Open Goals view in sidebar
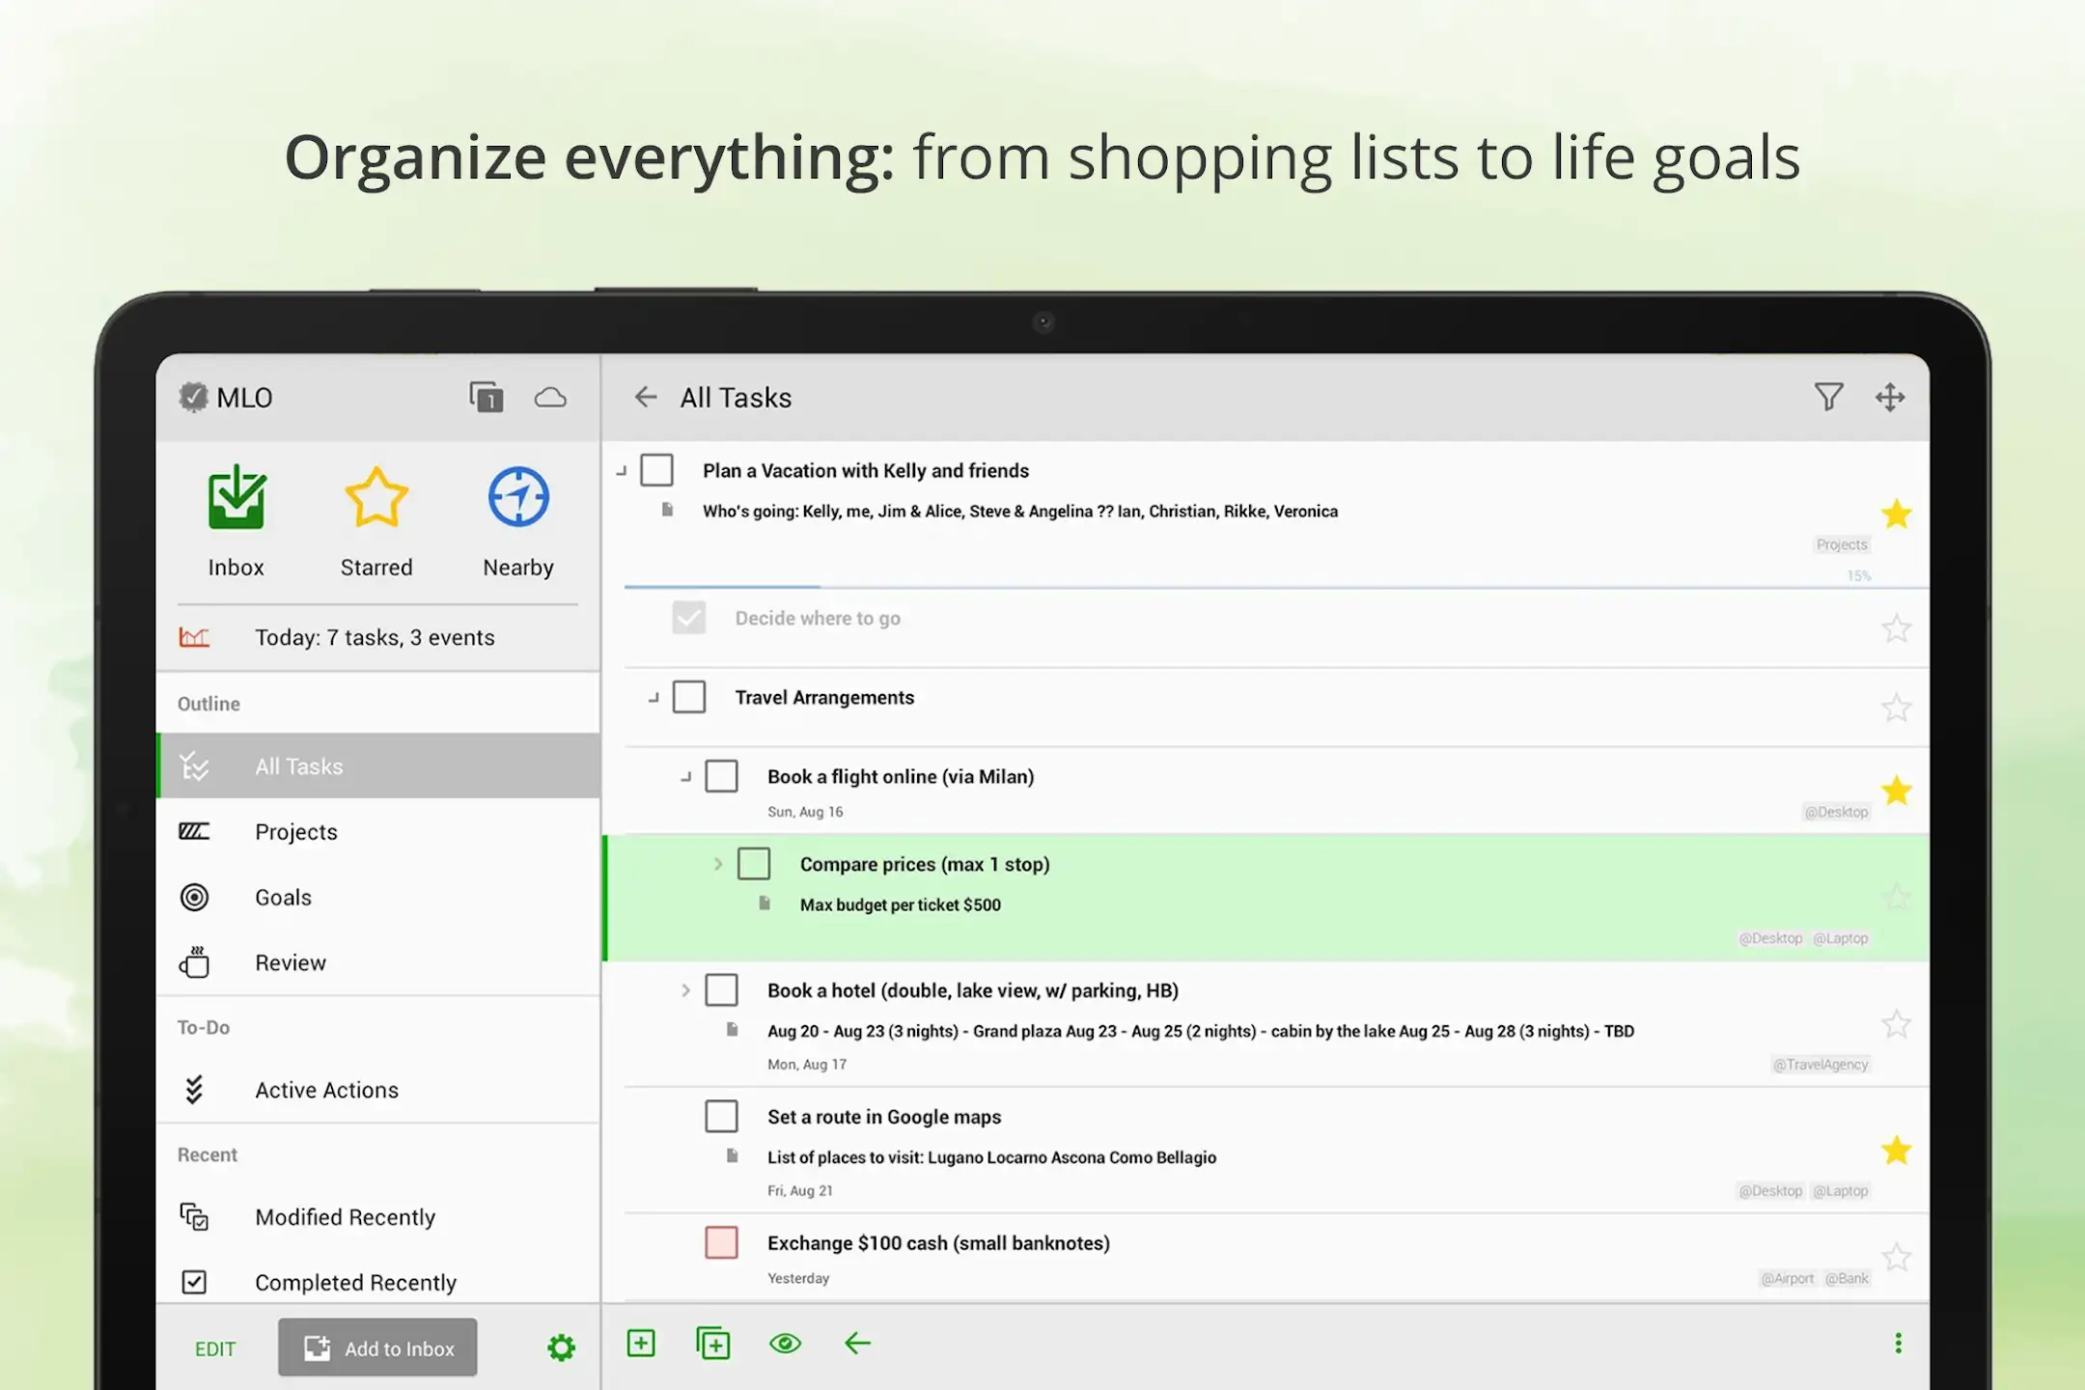 coord(378,897)
